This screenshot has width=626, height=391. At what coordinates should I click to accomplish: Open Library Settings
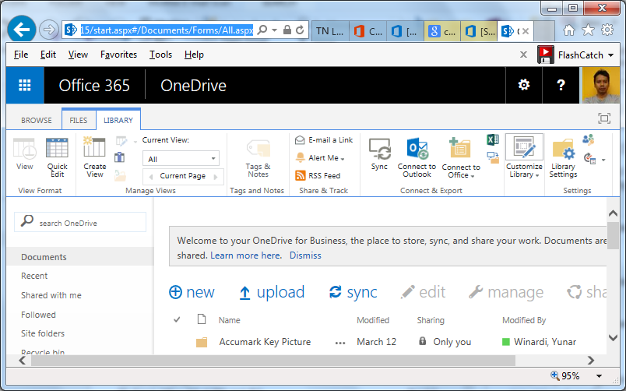coord(563,158)
